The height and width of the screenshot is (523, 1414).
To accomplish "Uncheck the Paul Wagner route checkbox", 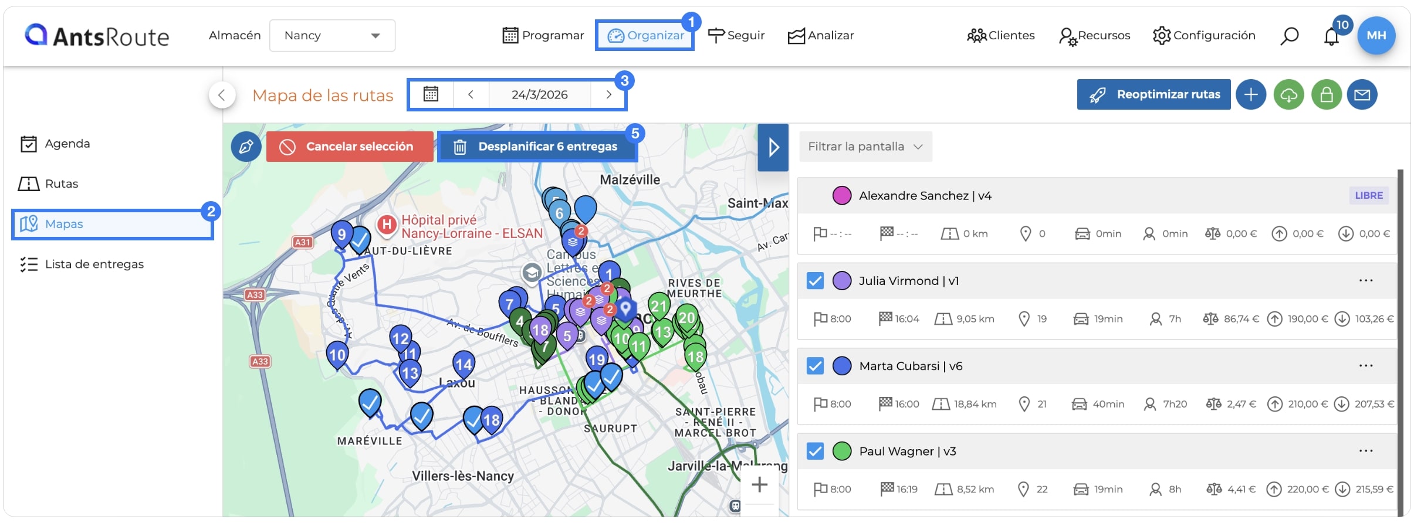I will [815, 451].
